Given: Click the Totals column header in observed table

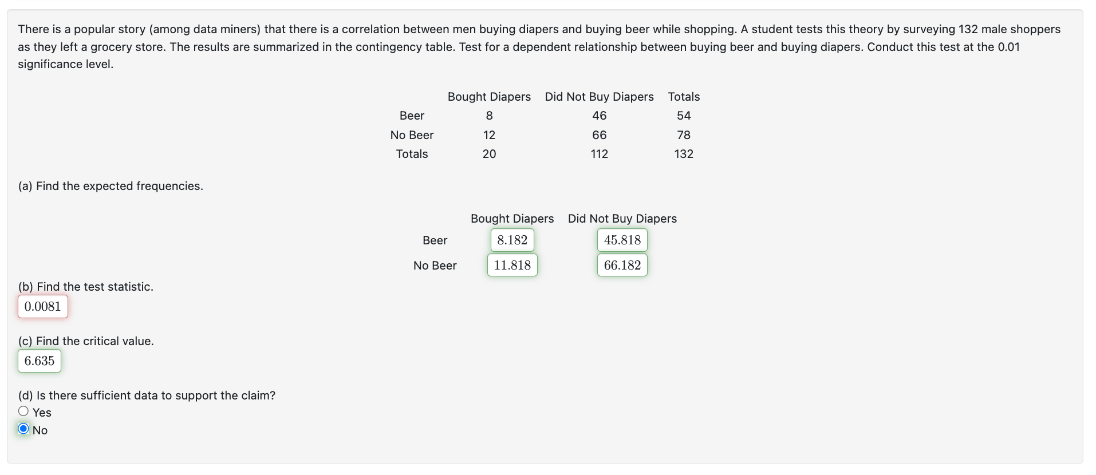Looking at the screenshot, I should pyautogui.click(x=684, y=97).
